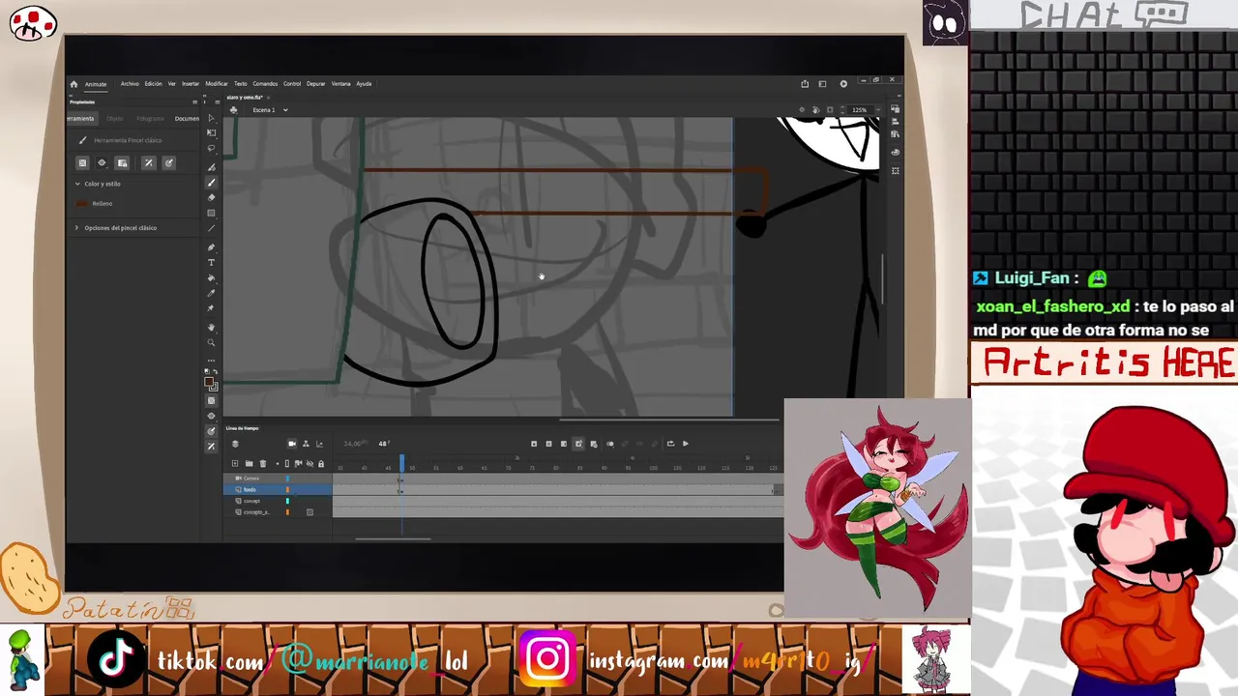Toggle tilt brush option in Properties

coord(168,162)
